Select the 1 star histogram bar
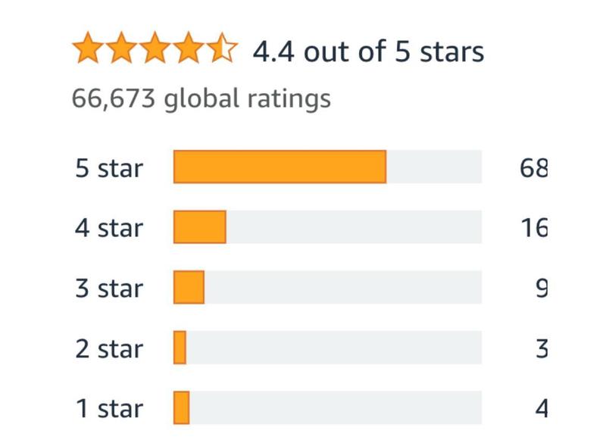Screen dimensions: 606x443 (x=327, y=408)
